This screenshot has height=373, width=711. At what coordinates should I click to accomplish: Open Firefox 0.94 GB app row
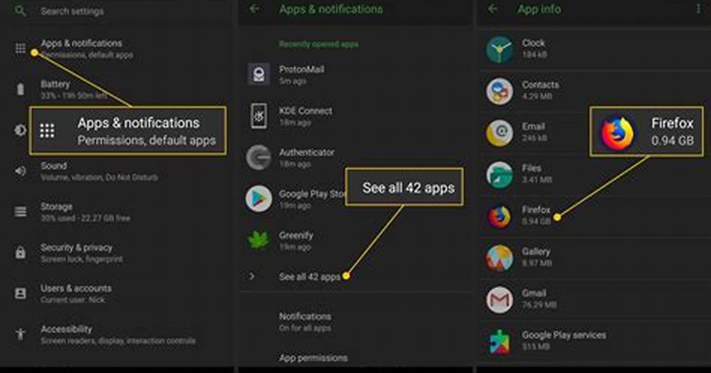point(595,216)
